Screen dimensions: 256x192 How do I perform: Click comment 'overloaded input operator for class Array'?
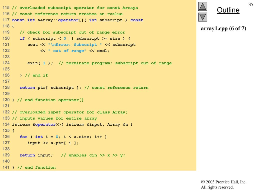70,112
